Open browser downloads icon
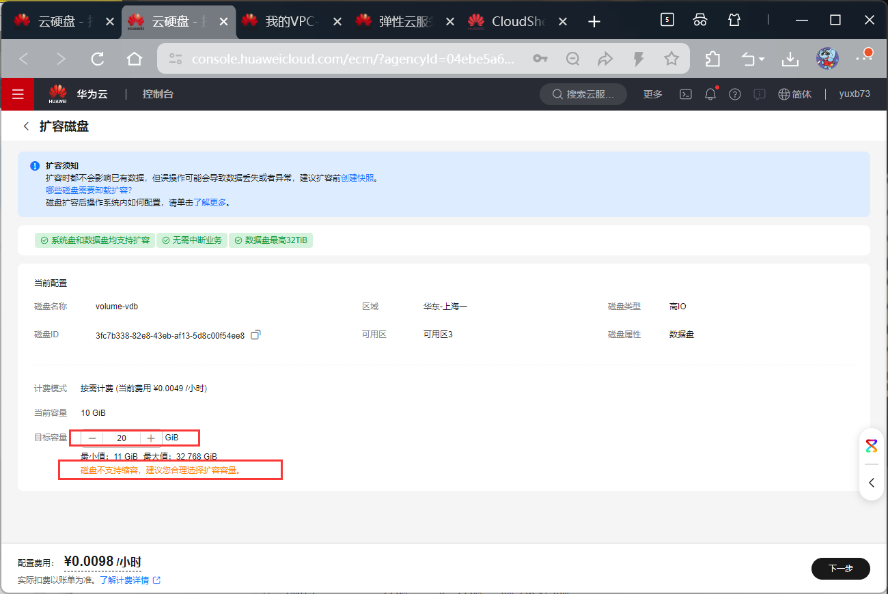This screenshot has height=594, width=888. [x=790, y=59]
